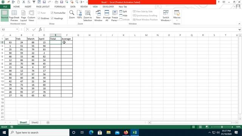This screenshot has height=136, width=242.
Task: Switch to the INSERT tab
Action: point(28,7)
